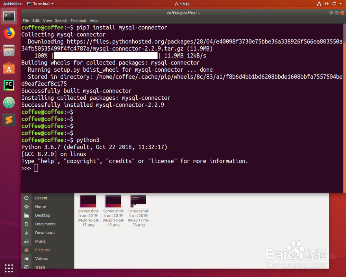Select screenshot thumbnail from 16-58-45
The image size is (346, 277).
(113, 201)
